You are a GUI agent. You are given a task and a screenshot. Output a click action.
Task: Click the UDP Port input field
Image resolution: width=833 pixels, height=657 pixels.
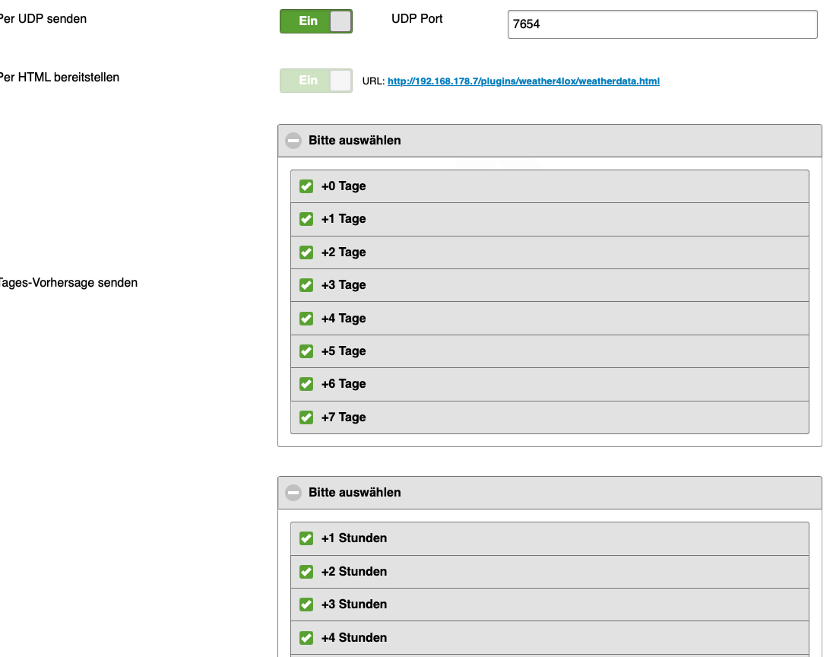[x=662, y=24]
